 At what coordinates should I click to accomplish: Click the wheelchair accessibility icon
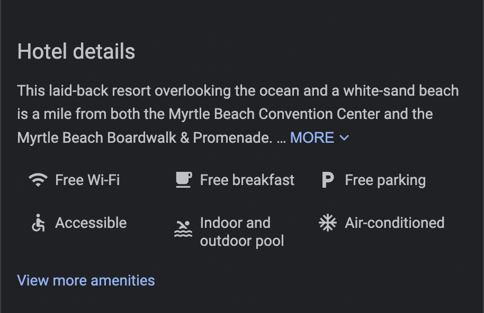click(38, 223)
